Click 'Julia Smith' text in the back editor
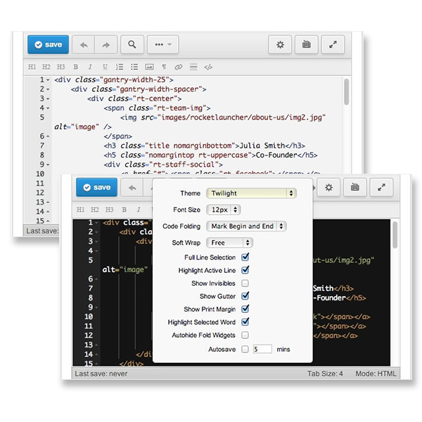The height and width of the screenshot is (422, 422). tap(262, 146)
